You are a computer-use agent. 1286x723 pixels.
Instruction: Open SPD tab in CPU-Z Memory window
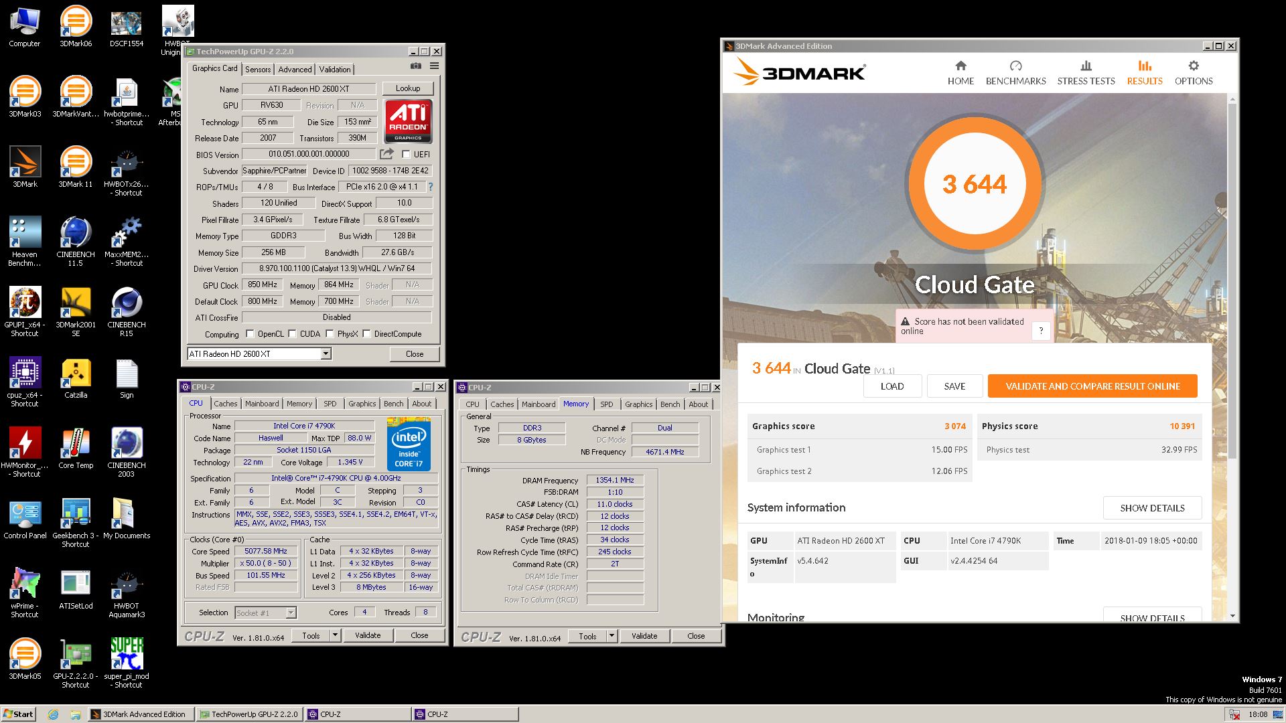(606, 404)
